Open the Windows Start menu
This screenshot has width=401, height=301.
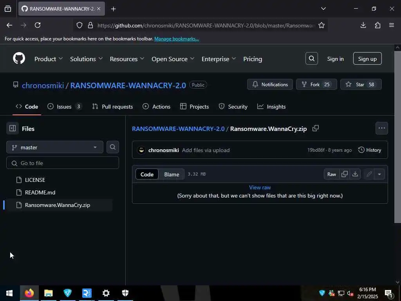click(9, 293)
